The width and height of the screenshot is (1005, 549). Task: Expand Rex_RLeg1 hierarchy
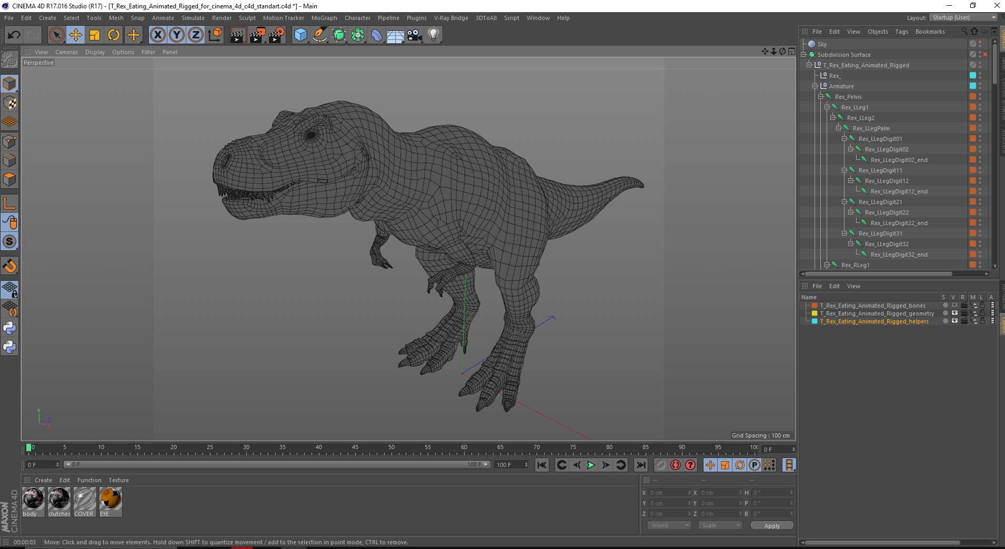[827, 265]
